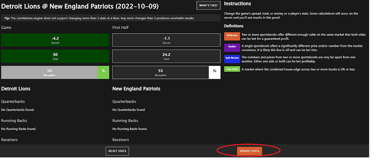This screenshot has width=383, height=161.
Task: Edit the Game Spread field showing -4.2
Action: [x=55, y=40]
